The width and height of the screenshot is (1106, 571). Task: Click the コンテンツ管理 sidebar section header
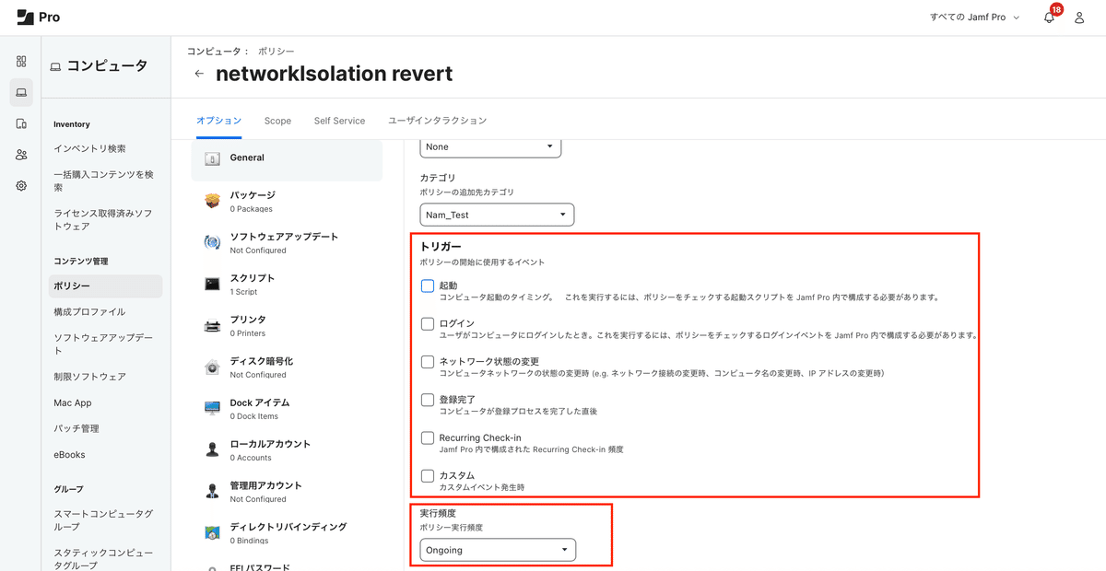(x=81, y=262)
